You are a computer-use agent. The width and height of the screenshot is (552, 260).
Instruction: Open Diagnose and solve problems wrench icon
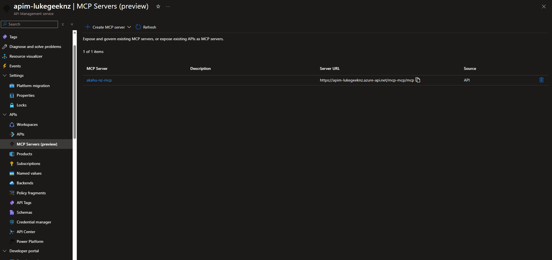coord(5,47)
